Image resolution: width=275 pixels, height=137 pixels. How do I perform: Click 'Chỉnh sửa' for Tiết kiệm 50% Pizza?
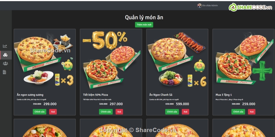(106, 112)
